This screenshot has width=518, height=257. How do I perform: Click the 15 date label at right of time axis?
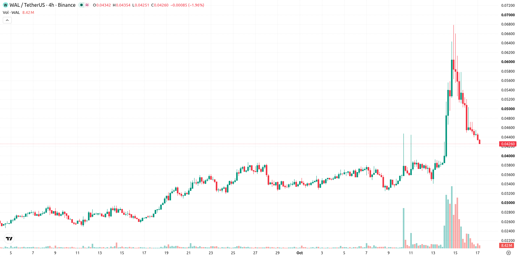point(455,253)
